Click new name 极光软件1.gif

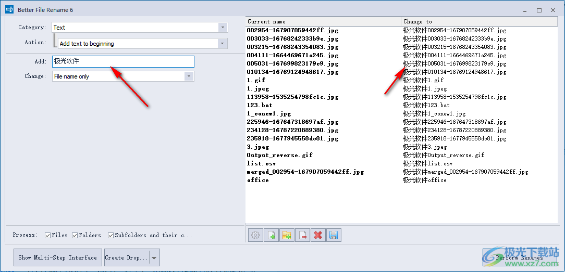pyautogui.click(x=423, y=80)
